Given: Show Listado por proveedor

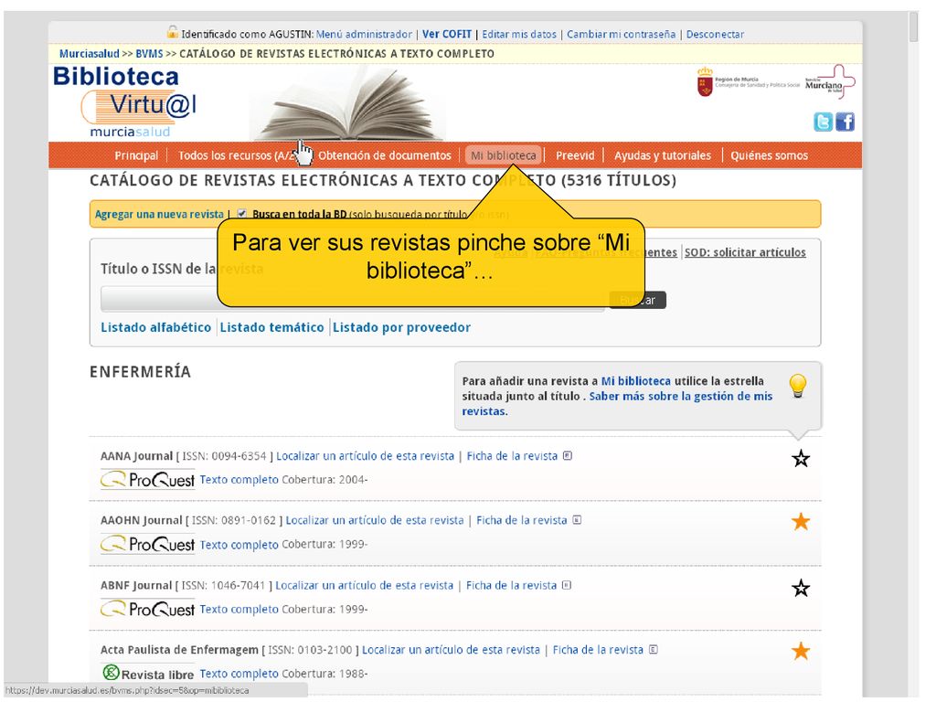Looking at the screenshot, I should pyautogui.click(x=402, y=327).
